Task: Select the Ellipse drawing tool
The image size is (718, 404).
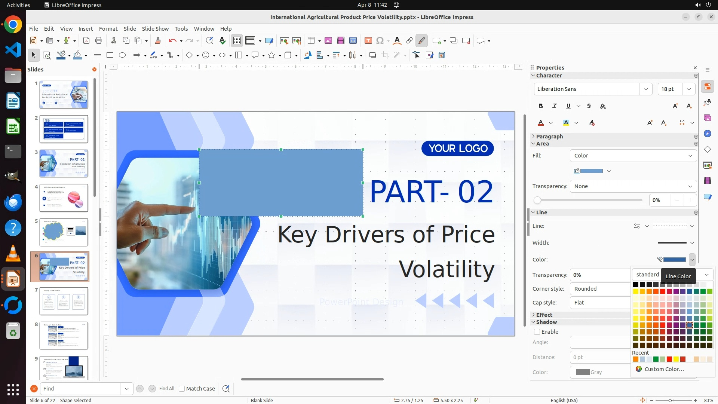Action: pyautogui.click(x=122, y=55)
